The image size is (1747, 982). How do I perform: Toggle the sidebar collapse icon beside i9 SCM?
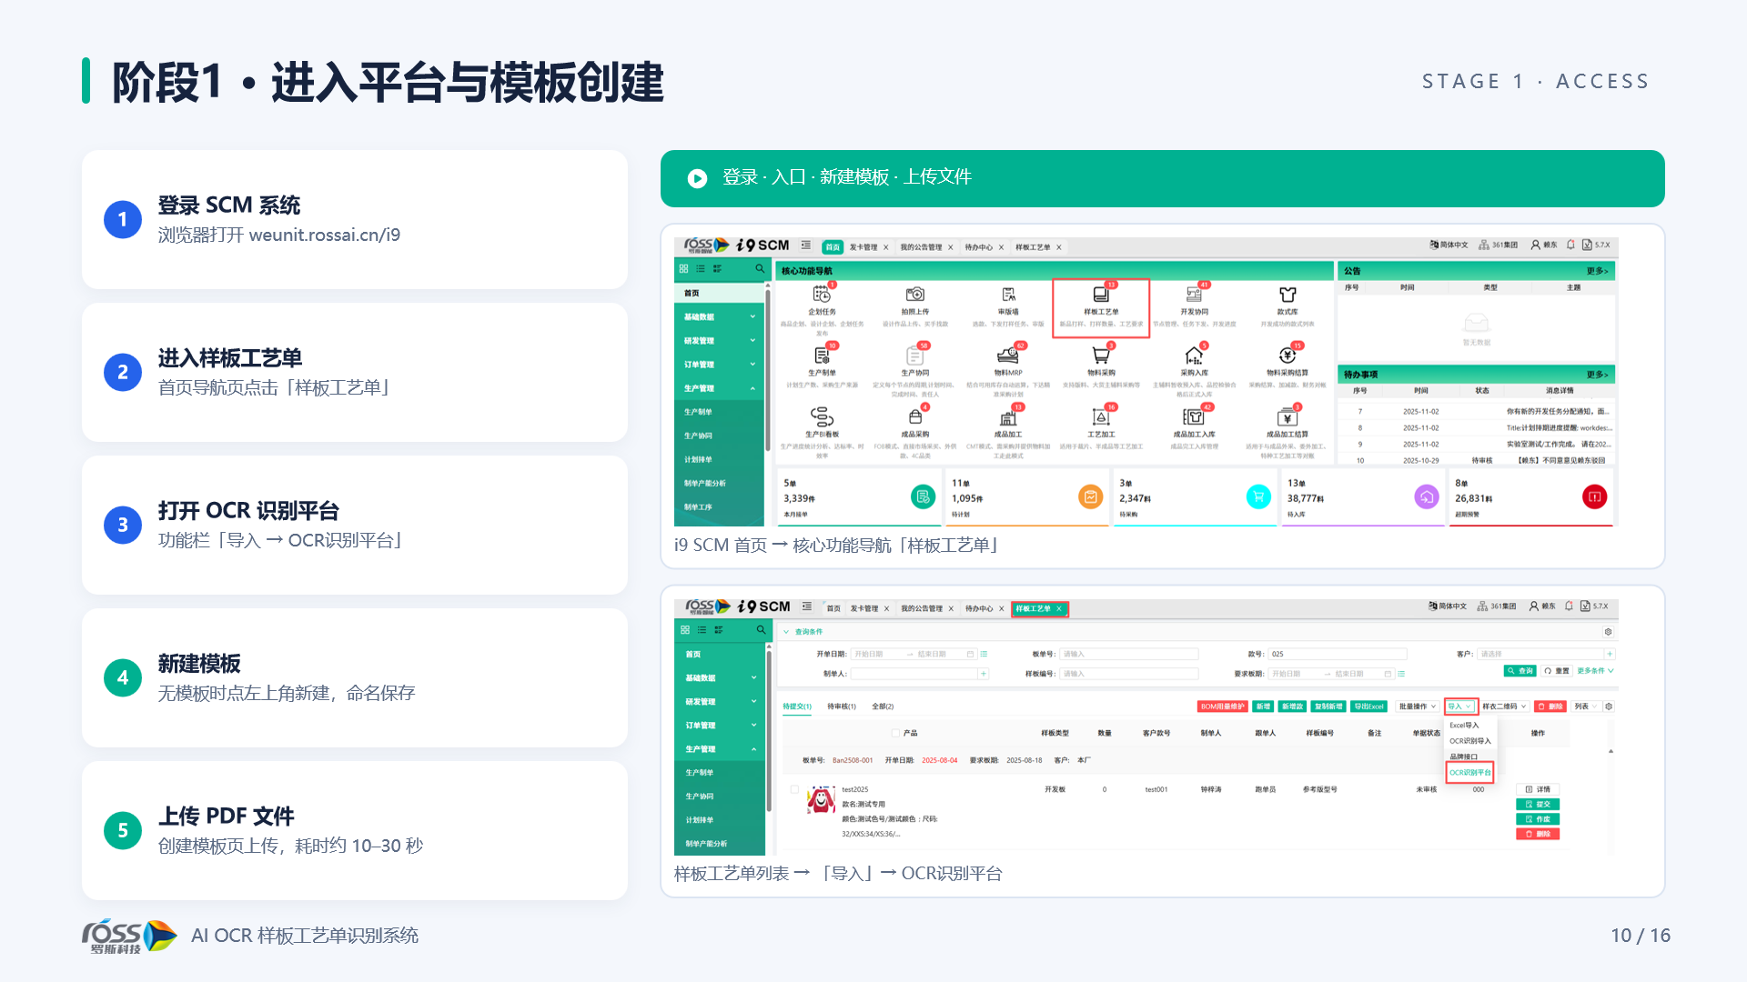point(806,245)
